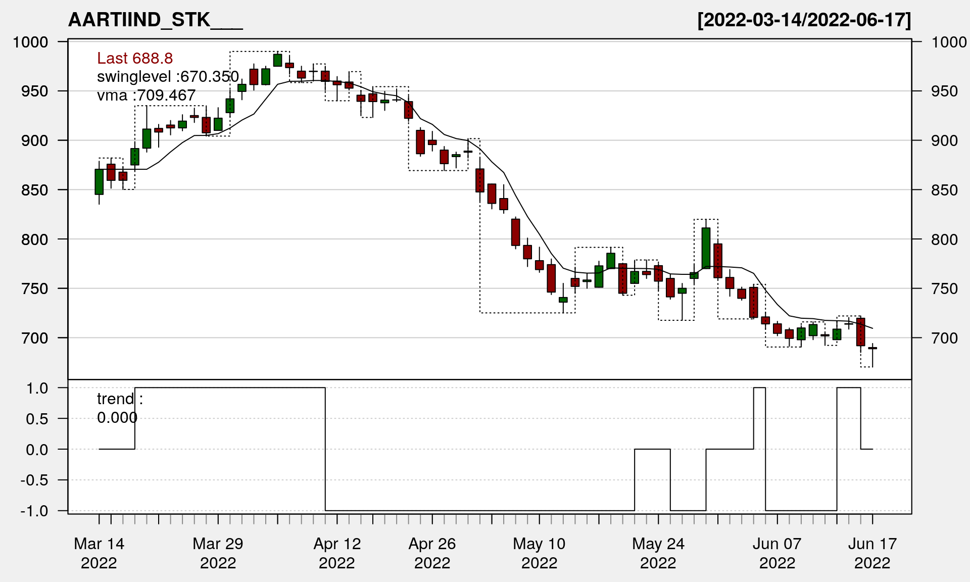Screen dimensions: 970x582
Task: Click the vma 709.467 legend text
Action: (x=146, y=95)
